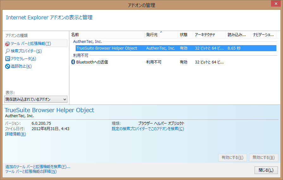Open the 現在読み込まれているアドオン dropdown
Image resolution: width=283 pixels, height=180 pixels.
[36, 99]
